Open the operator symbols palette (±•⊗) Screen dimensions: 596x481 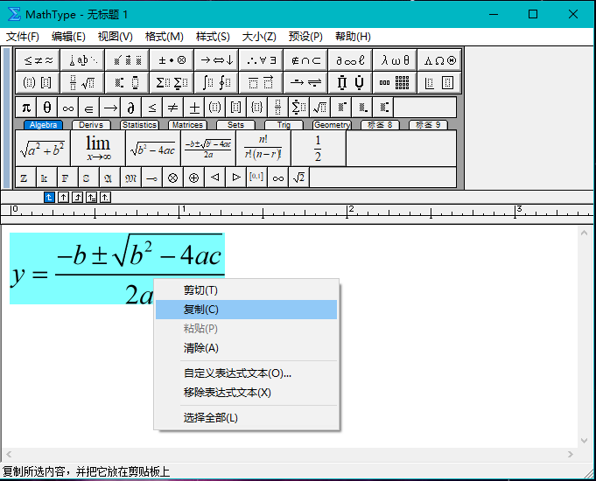pyautogui.click(x=172, y=60)
